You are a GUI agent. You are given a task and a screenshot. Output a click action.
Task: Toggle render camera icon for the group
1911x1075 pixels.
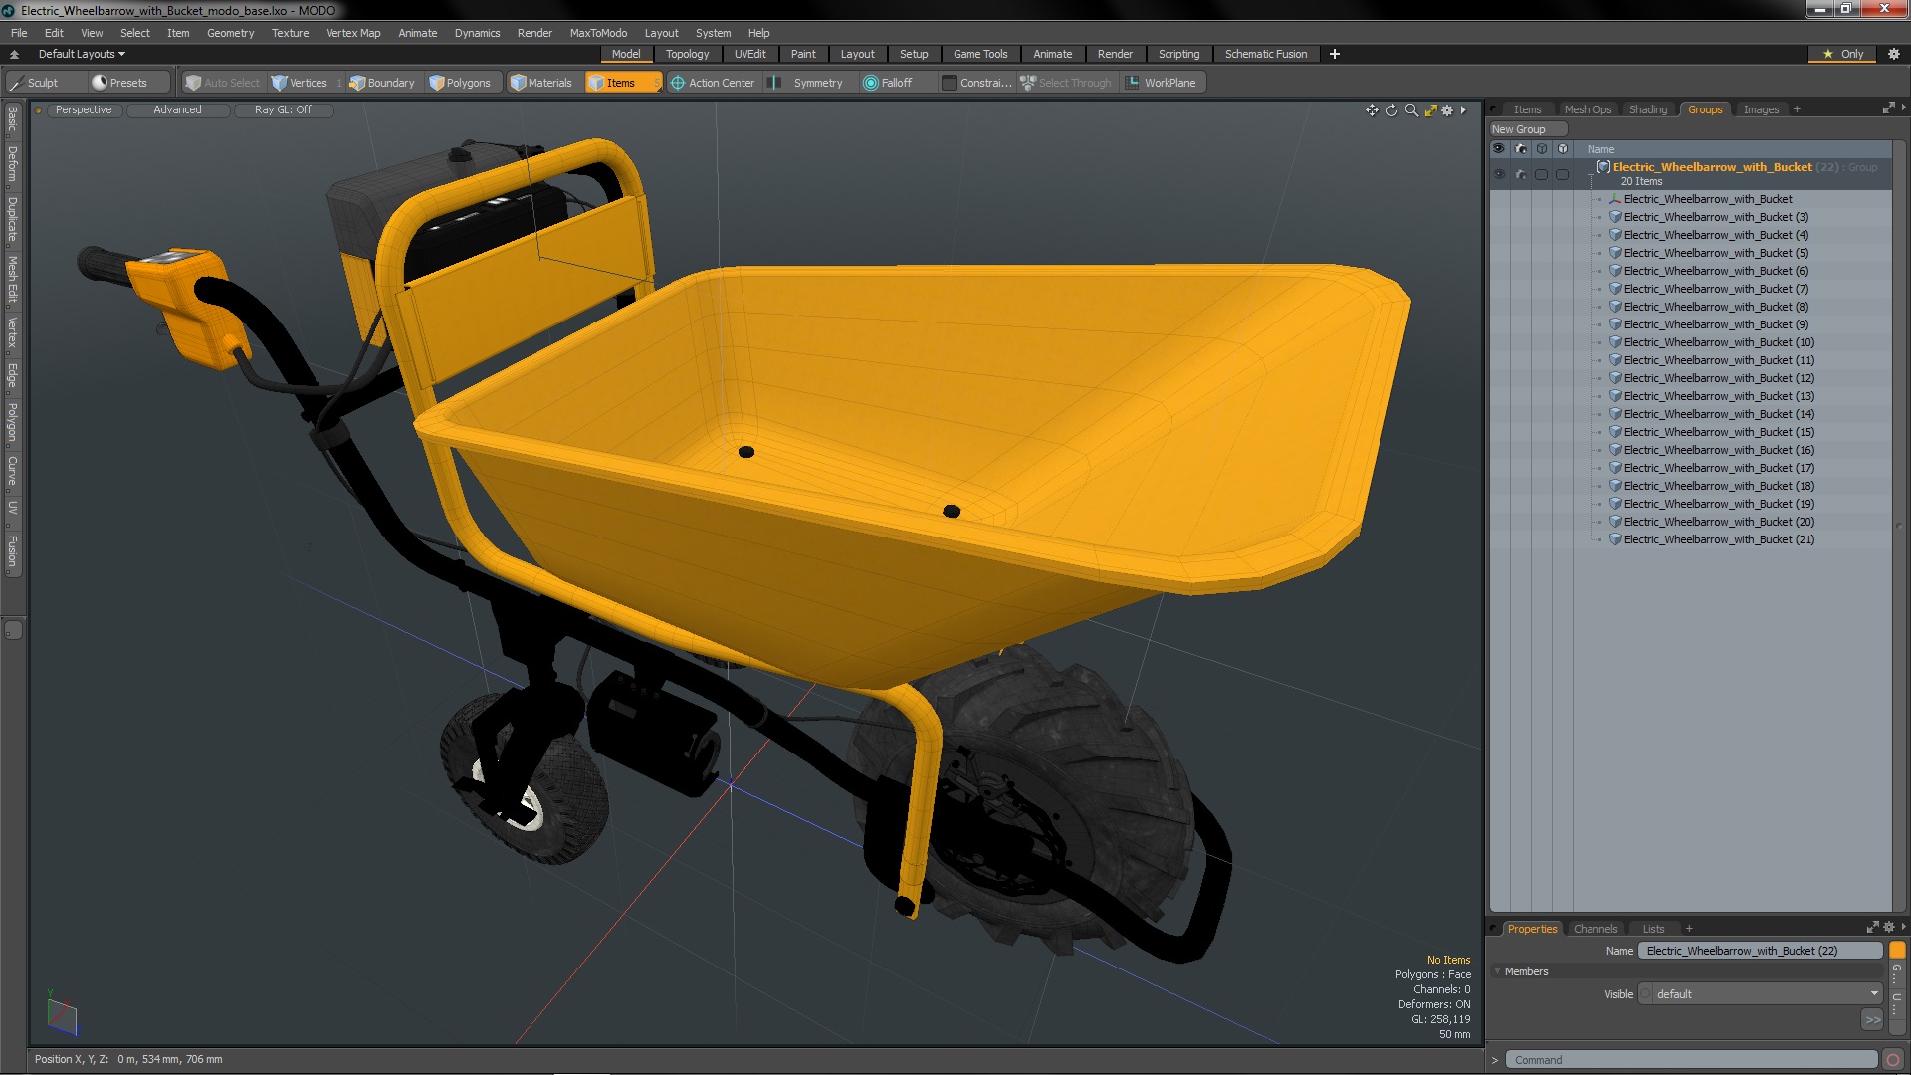[1520, 174]
